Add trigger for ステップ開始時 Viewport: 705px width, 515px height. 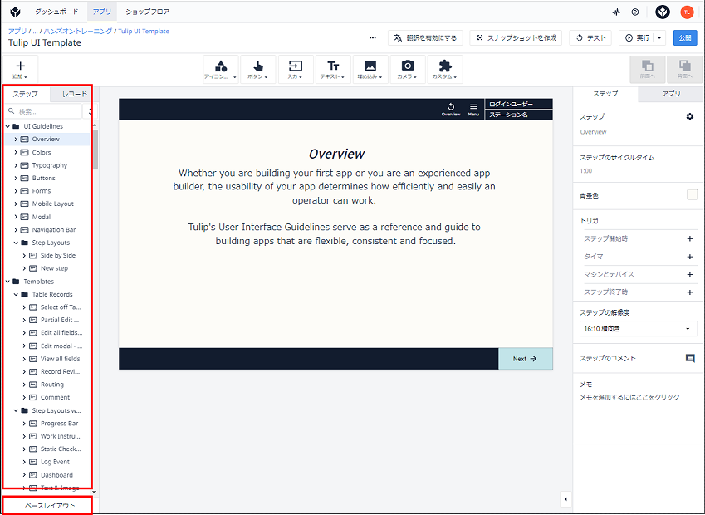(x=690, y=239)
